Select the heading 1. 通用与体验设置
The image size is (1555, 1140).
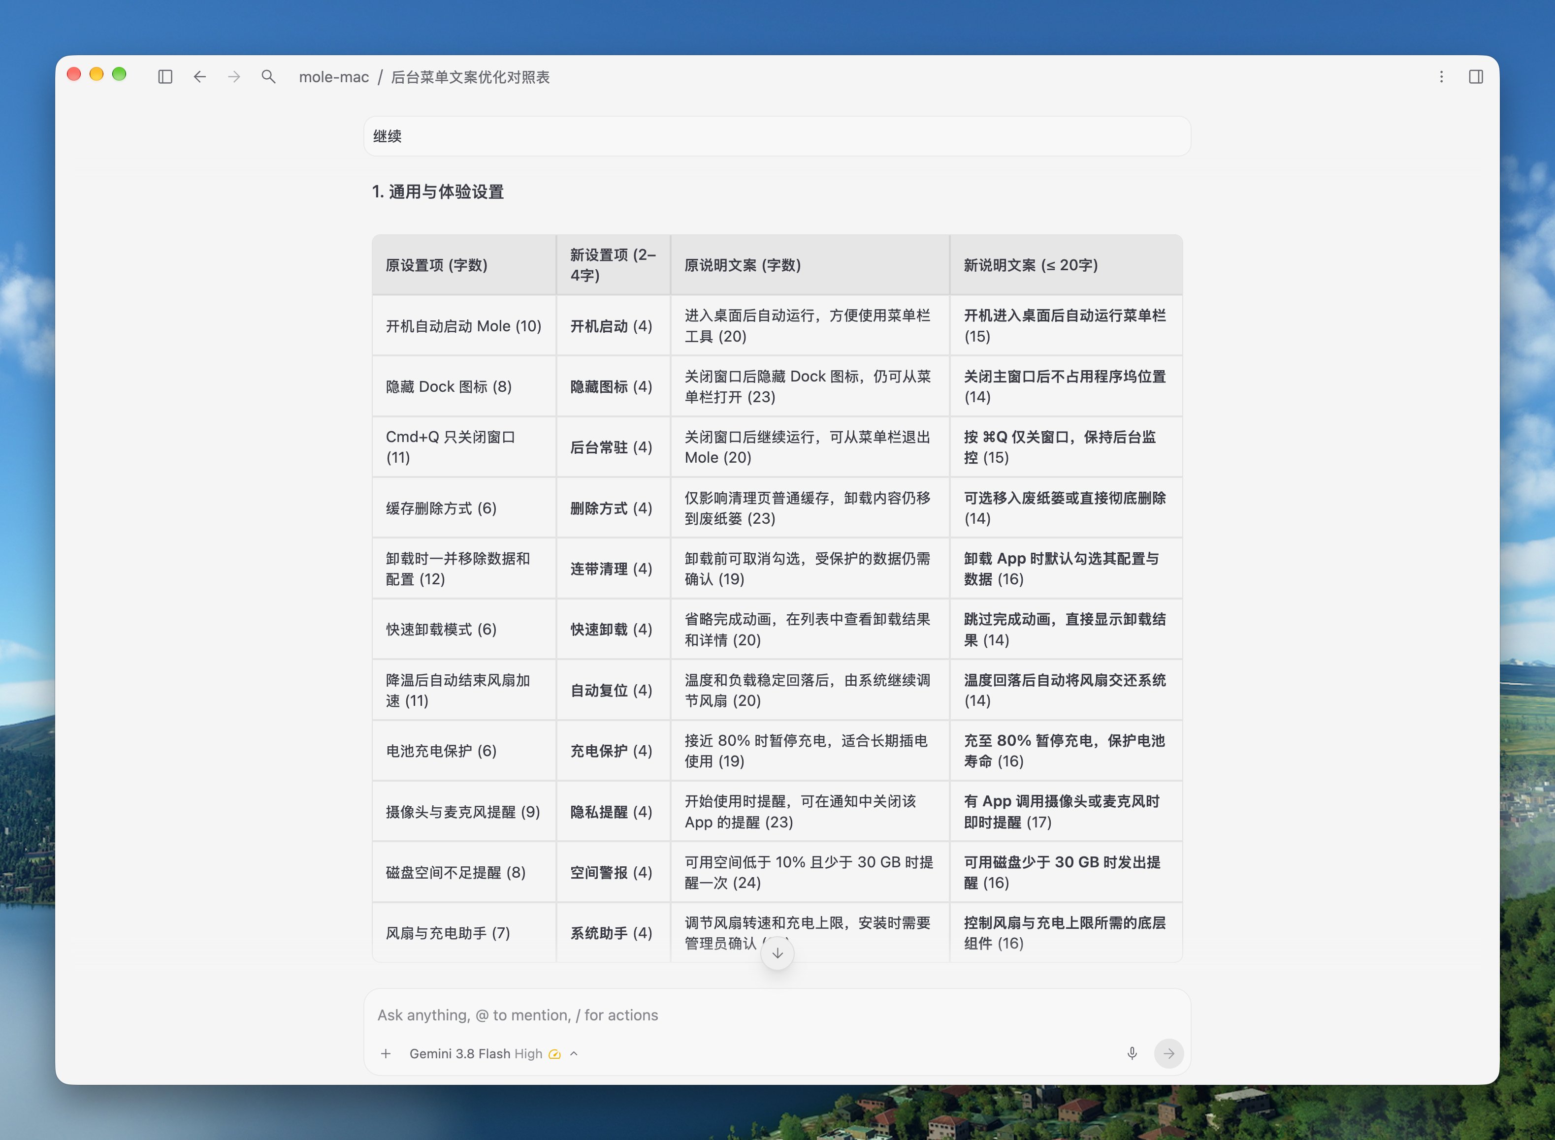(438, 192)
